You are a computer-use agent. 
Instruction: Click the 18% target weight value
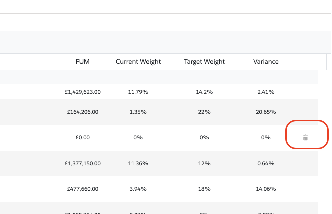(x=204, y=189)
